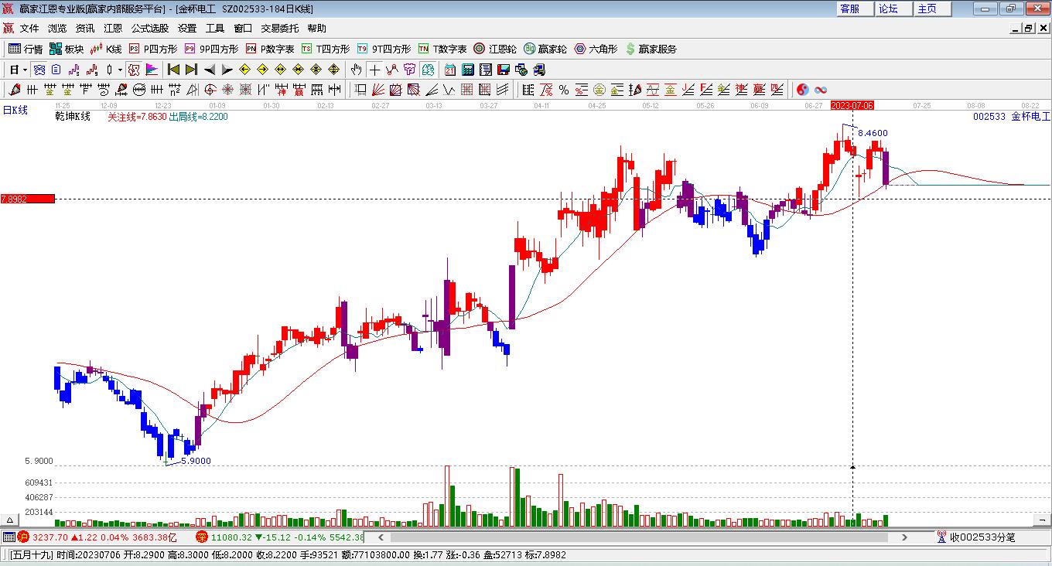Click the infinity symbol icon
The height and width of the screenshot is (566, 1052).
(x=821, y=90)
